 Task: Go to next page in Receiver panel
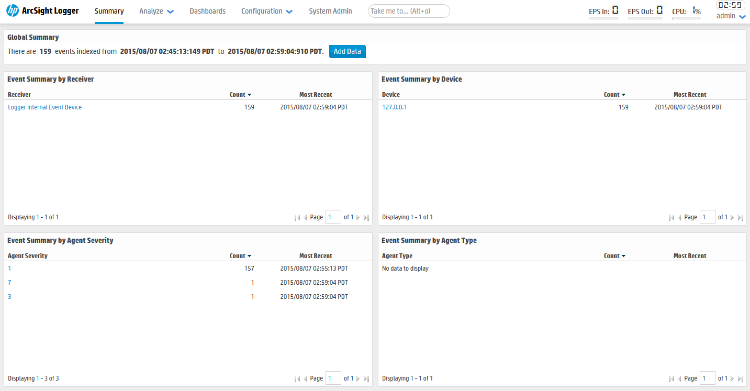[358, 217]
